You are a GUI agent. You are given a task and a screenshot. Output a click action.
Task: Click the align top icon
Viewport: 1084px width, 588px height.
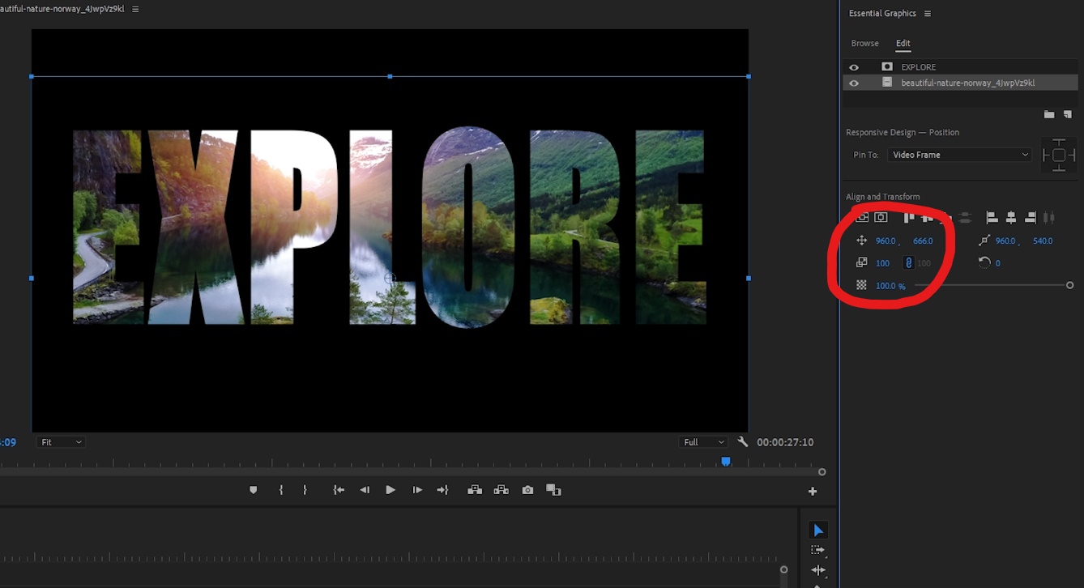[908, 217]
